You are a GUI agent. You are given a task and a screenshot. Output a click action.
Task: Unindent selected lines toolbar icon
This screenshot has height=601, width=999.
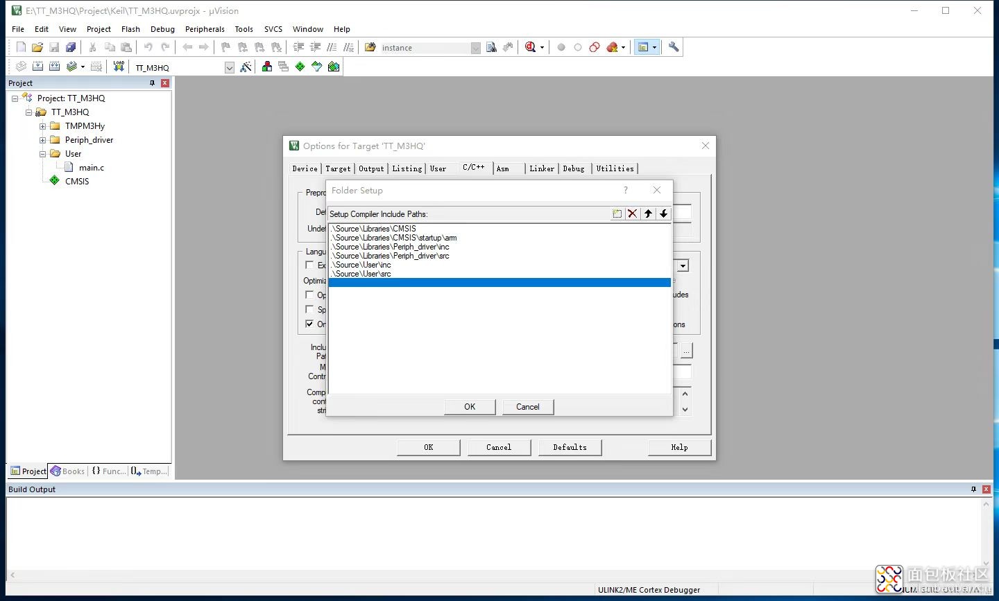click(315, 47)
